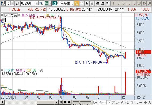
Task: Click the current price 1,830 in quote bar
Action: click(12, 9)
